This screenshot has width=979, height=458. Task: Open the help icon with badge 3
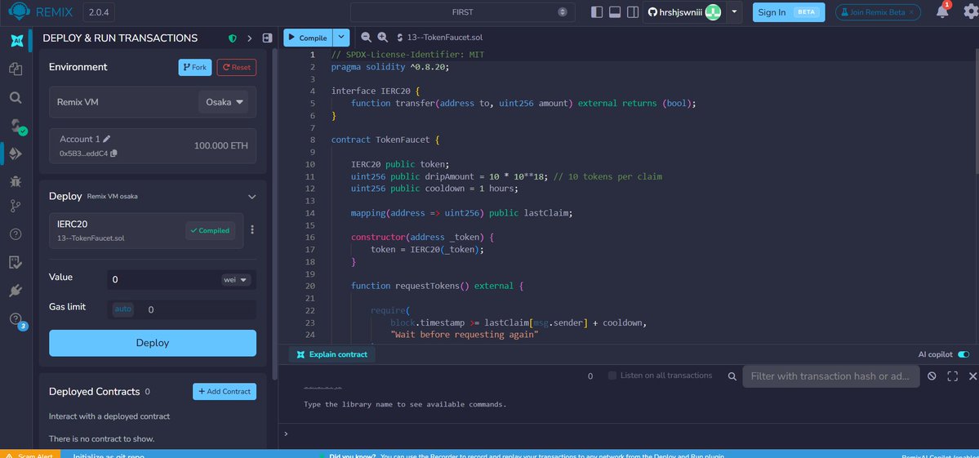[x=17, y=320]
